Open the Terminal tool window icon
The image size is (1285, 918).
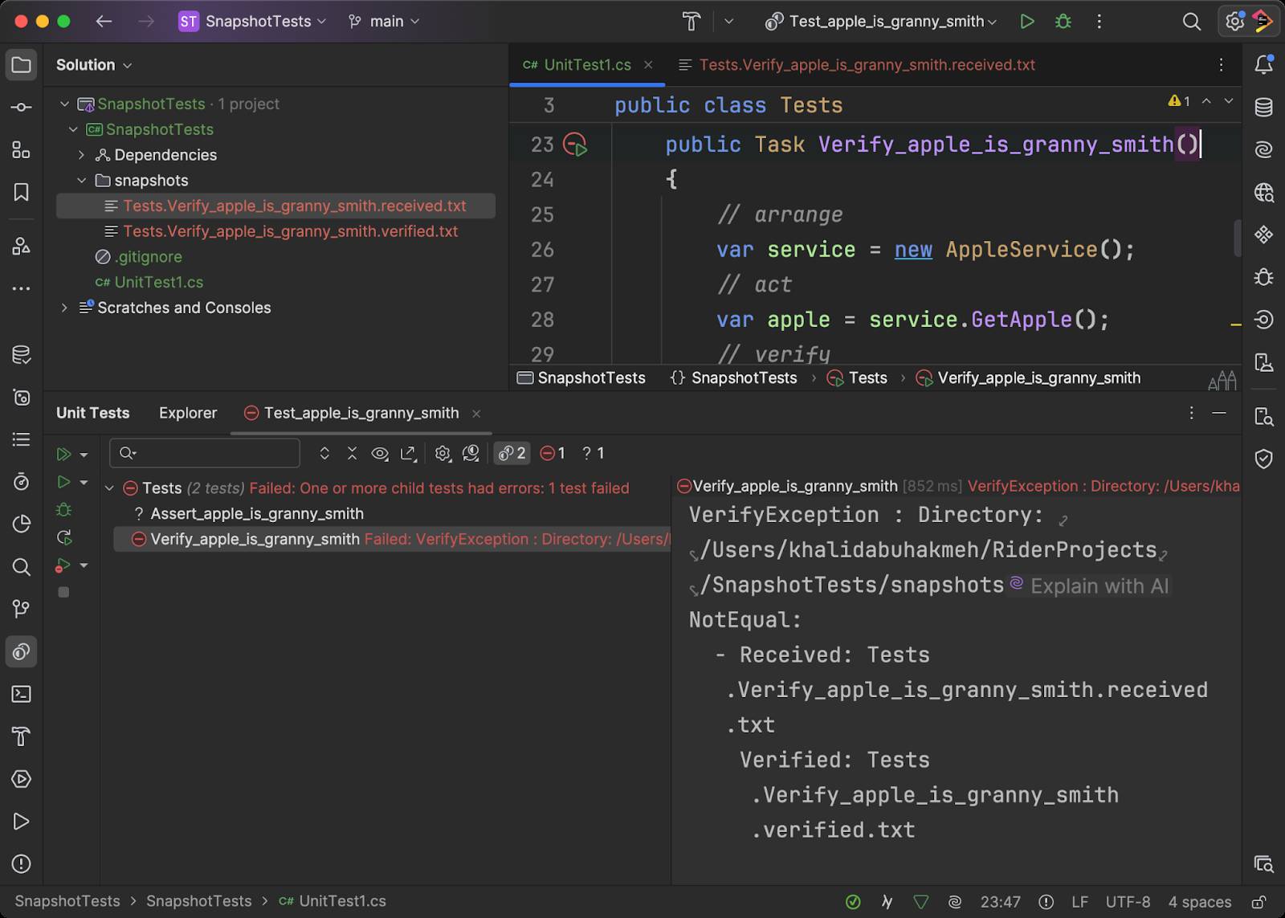(22, 694)
